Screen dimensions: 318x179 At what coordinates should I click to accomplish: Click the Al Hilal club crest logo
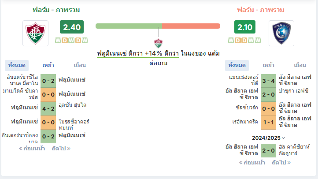[x=281, y=33]
